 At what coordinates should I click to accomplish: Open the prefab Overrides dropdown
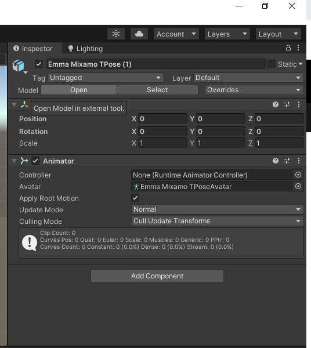[254, 90]
